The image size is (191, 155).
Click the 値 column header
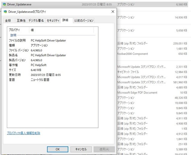(61, 30)
